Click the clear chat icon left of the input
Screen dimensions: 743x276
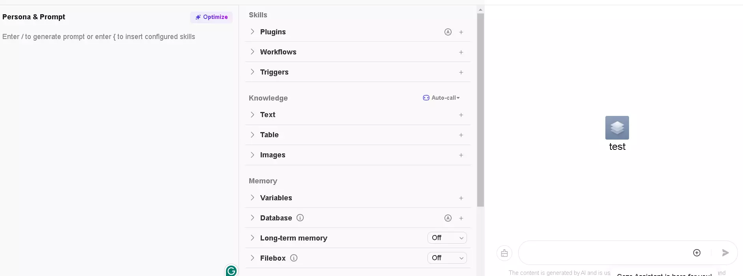504,253
